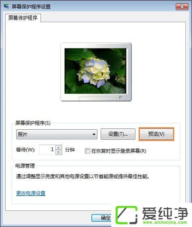Image resolution: width=192 pixels, height=227 pixels.
Task: Confirm with the 确定 button
Action: [x=101, y=218]
